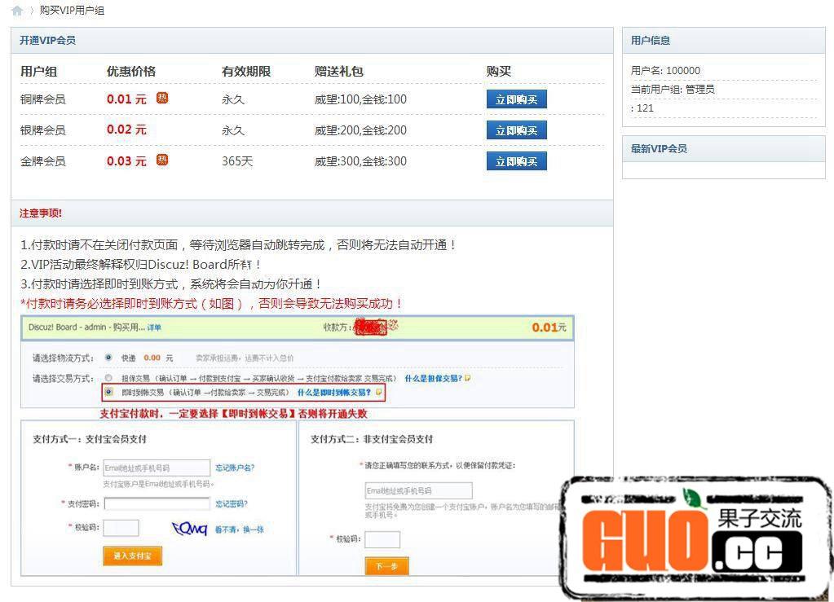
Task: Click the 下一步 orange button
Action: point(386,566)
